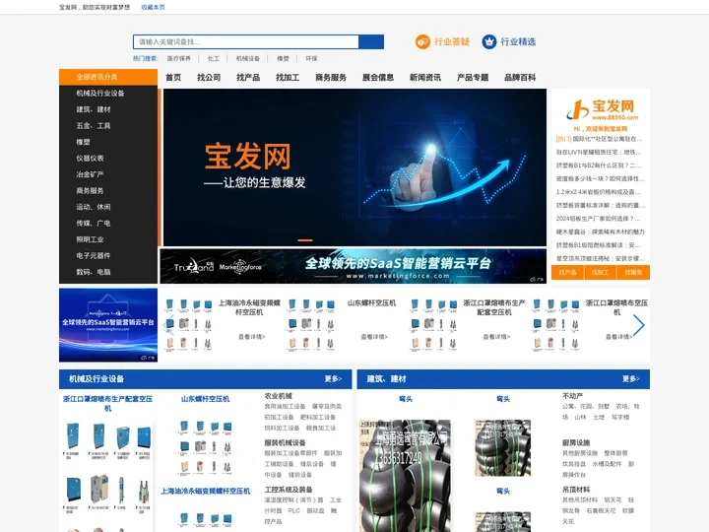The height and width of the screenshot is (532, 709).
Task: Expand 全部资讯分类 category header
Action: pyautogui.click(x=108, y=77)
